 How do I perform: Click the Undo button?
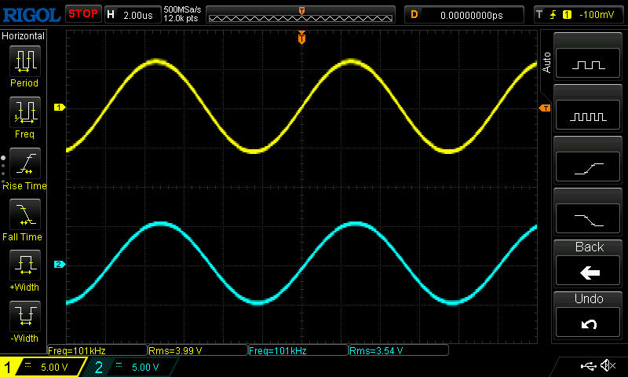pyautogui.click(x=588, y=323)
